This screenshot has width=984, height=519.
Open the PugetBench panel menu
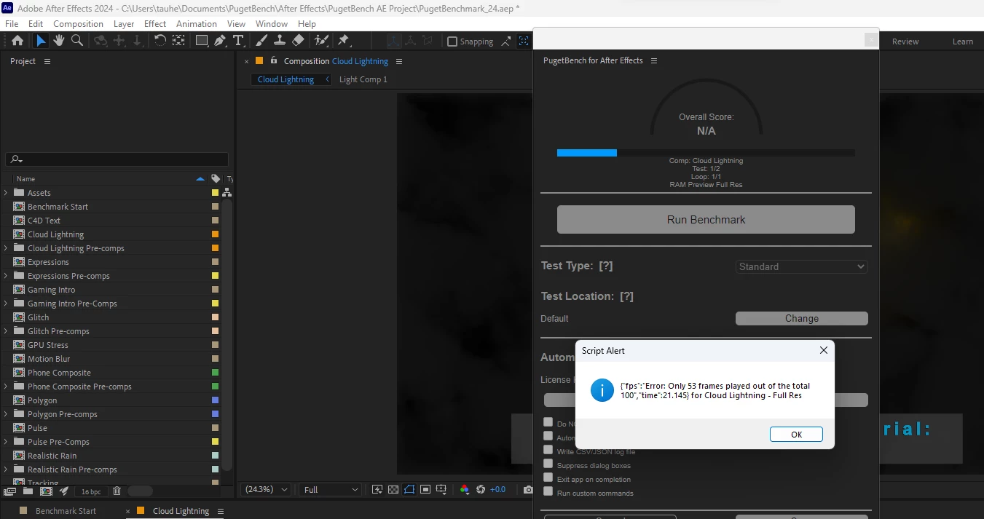tap(654, 61)
